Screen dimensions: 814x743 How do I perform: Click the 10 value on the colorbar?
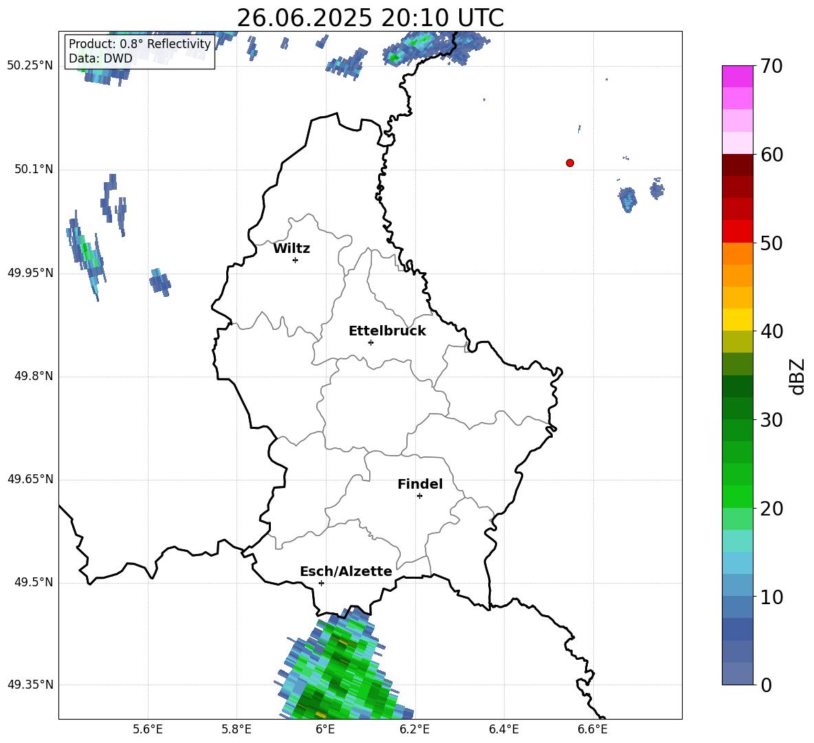coord(771,597)
